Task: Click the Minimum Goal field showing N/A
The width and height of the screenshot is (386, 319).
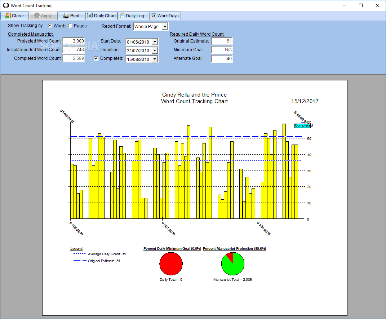Action: click(x=222, y=50)
